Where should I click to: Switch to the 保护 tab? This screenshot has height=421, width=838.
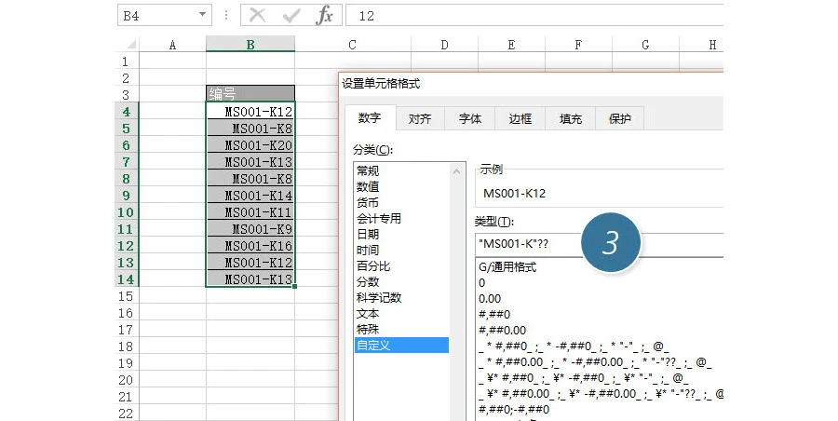pyautogui.click(x=619, y=119)
